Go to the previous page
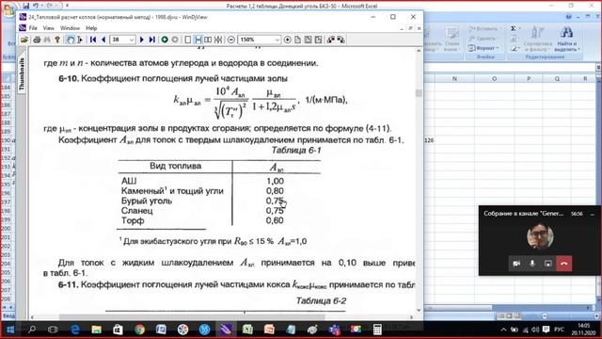 click(x=103, y=40)
